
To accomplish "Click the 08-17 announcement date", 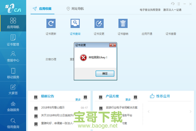I will click(84, 108).
